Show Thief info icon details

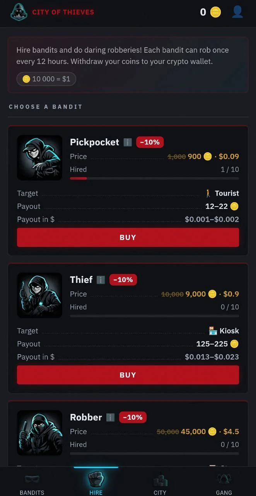coord(101,280)
